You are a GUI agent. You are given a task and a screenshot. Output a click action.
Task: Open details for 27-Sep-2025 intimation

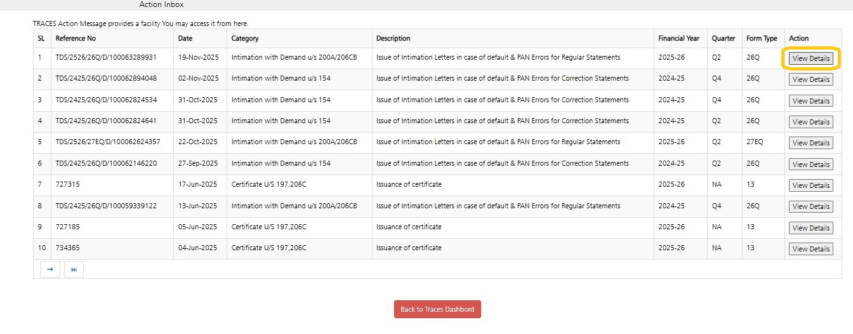pyautogui.click(x=810, y=164)
